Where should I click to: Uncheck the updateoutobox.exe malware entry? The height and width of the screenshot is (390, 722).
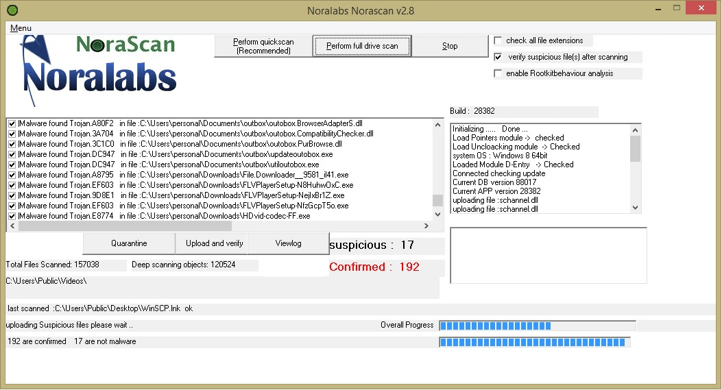(12, 154)
